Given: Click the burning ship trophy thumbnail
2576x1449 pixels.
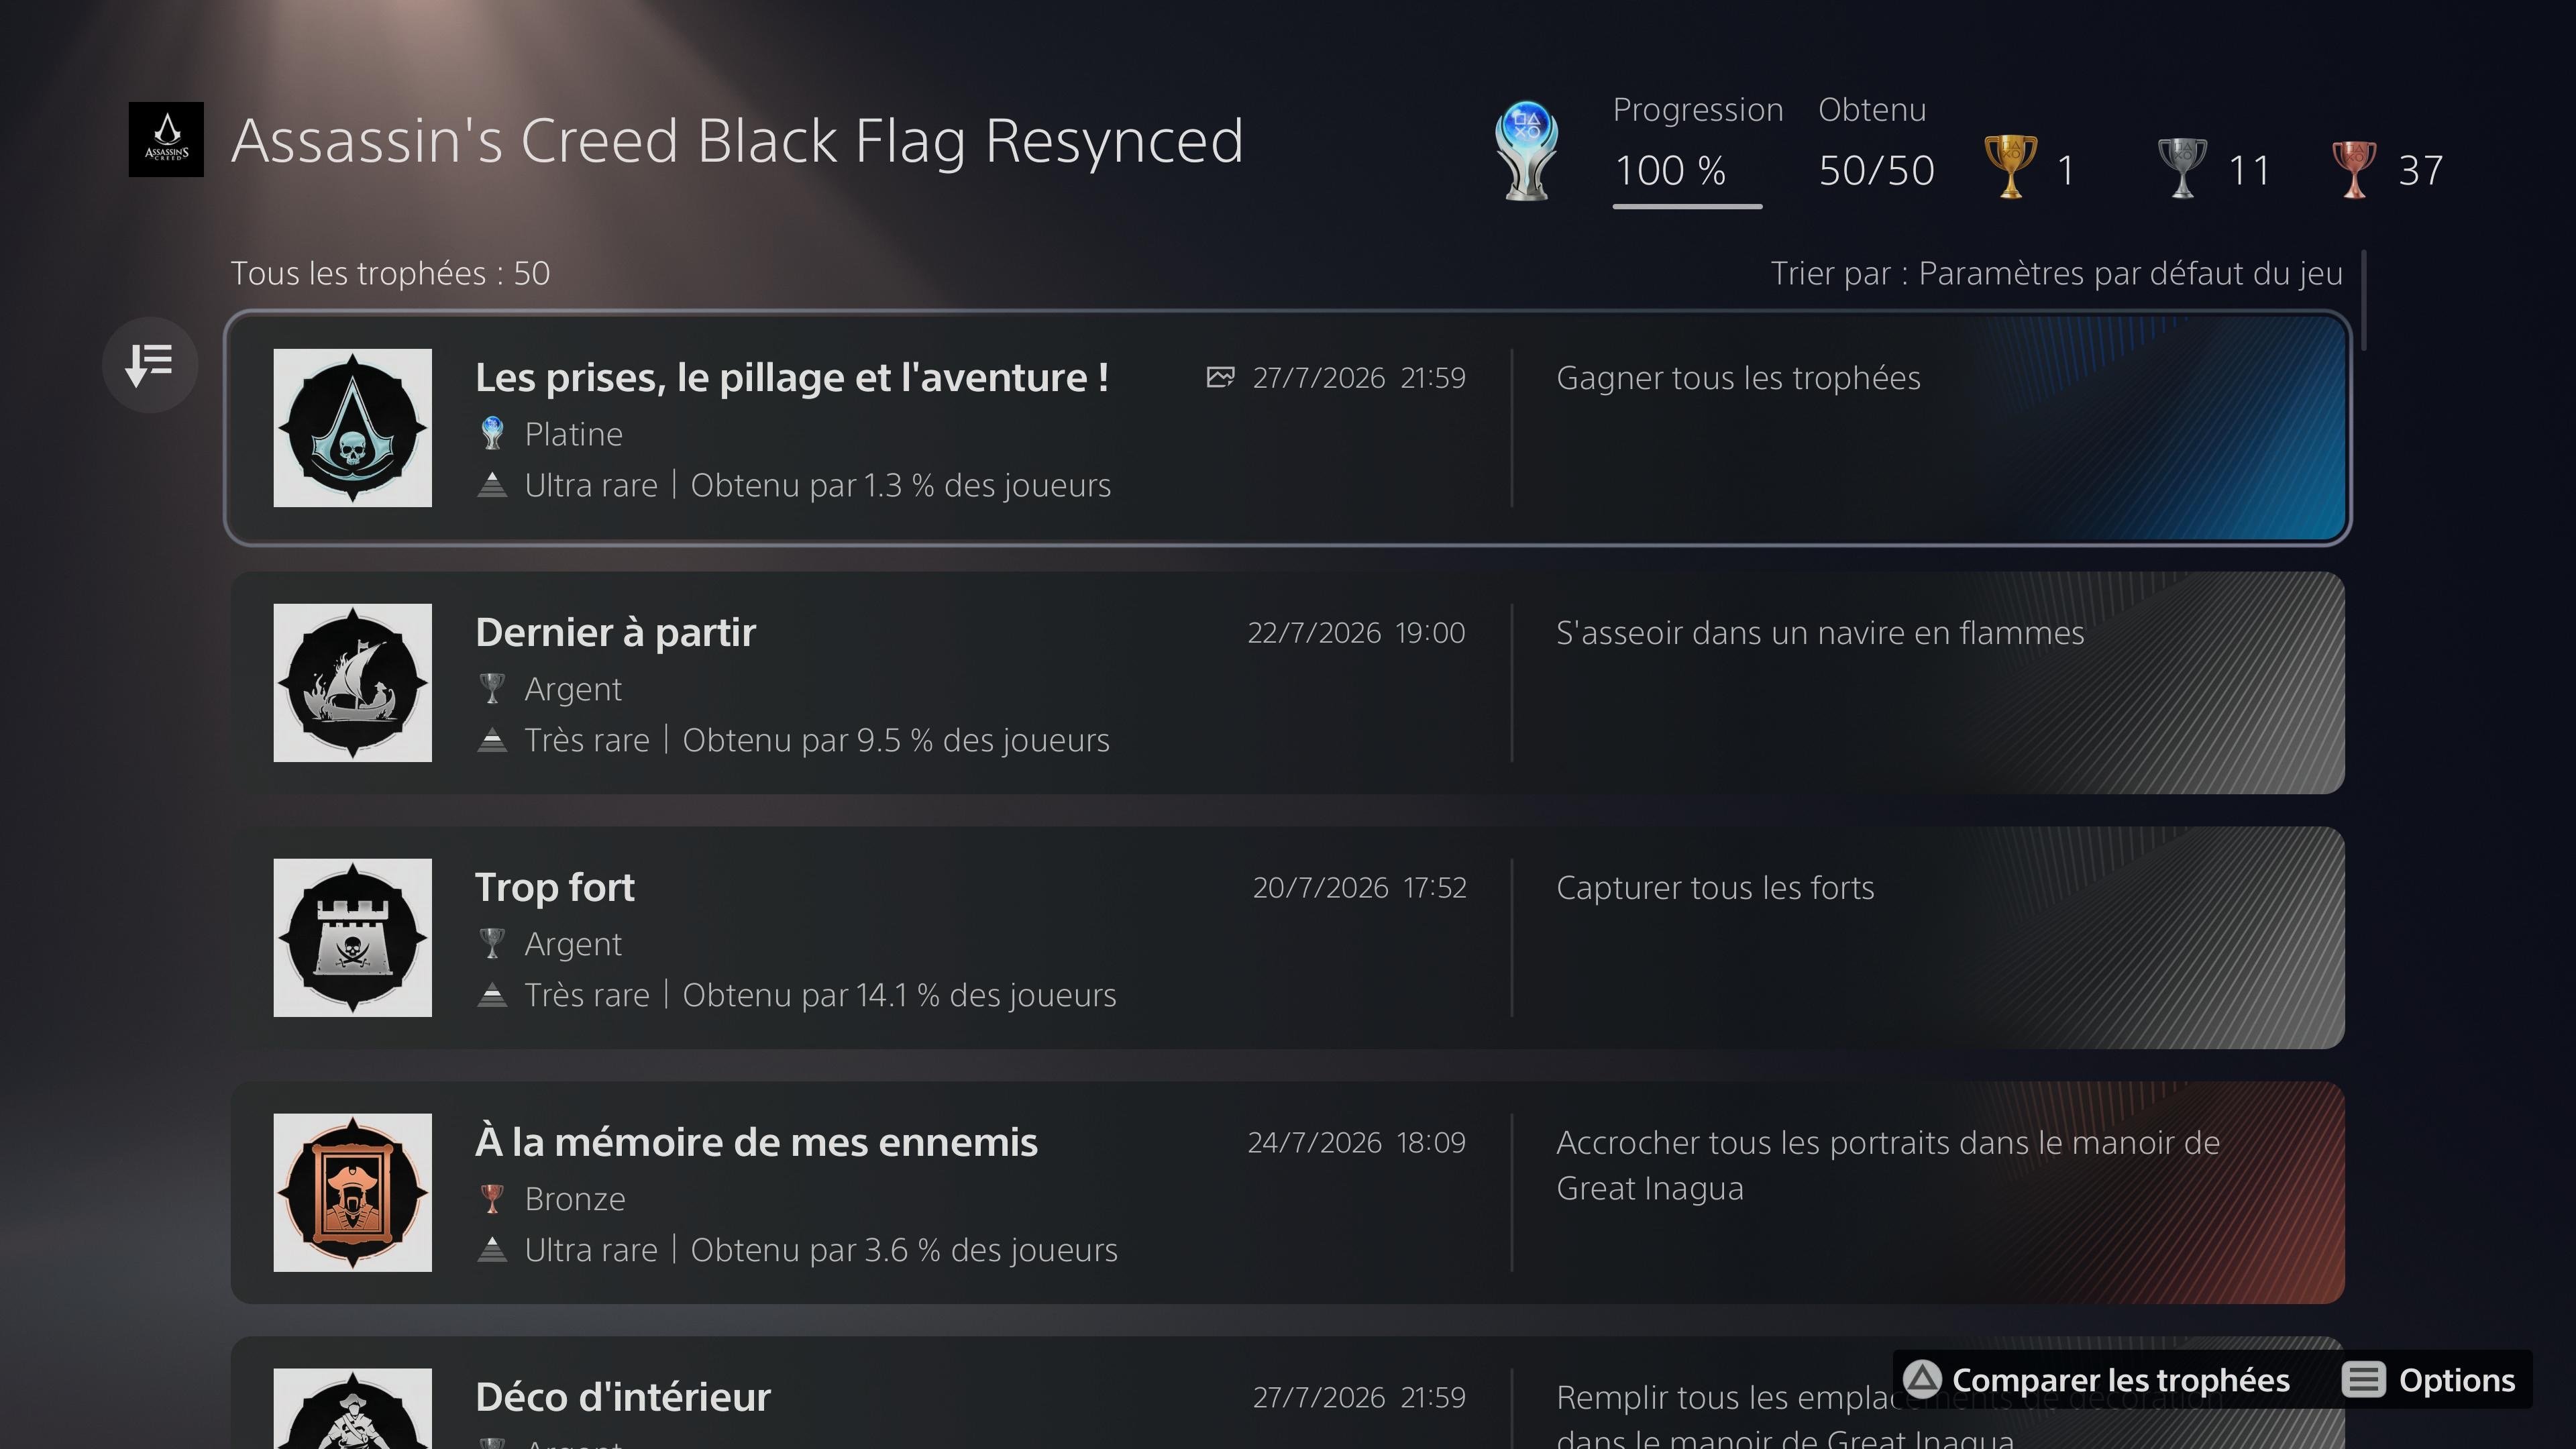Looking at the screenshot, I should [353, 683].
